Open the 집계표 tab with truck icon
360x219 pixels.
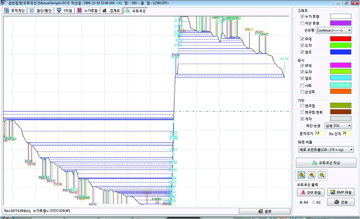tap(112, 11)
